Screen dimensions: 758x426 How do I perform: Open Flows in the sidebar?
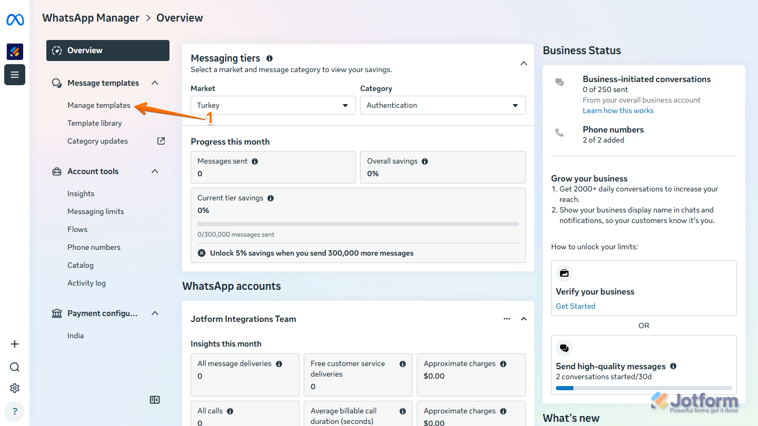[x=77, y=229]
